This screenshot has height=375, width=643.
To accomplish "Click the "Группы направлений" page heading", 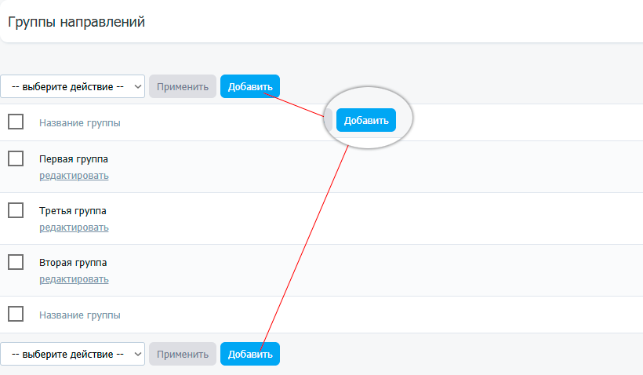I will (x=77, y=22).
